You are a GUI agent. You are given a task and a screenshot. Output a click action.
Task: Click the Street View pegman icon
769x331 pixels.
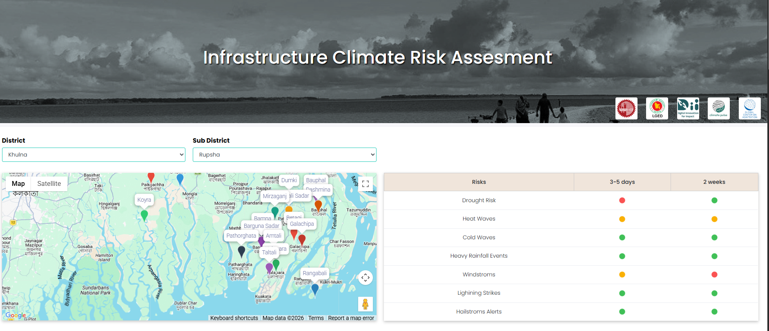(x=366, y=304)
